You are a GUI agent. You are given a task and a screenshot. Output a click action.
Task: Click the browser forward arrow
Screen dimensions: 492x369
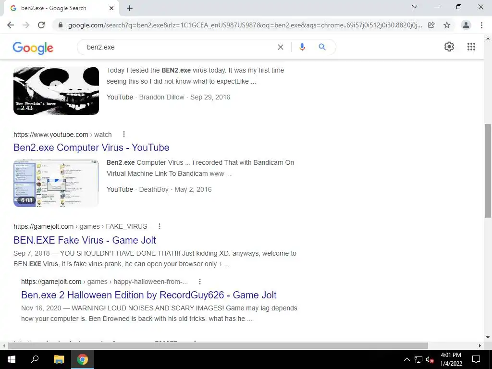click(x=26, y=25)
